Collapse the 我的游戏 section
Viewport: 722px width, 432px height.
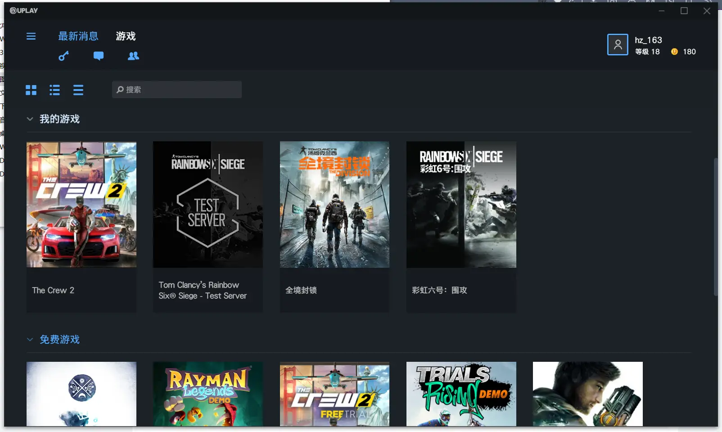pyautogui.click(x=30, y=119)
